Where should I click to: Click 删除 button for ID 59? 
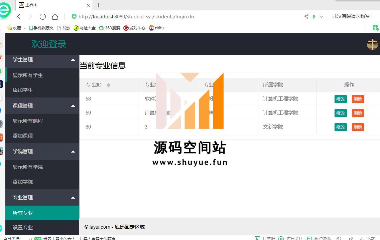click(358, 113)
